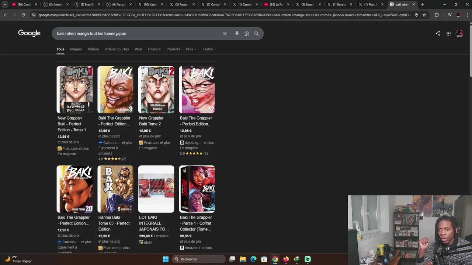The height and width of the screenshot is (265, 472).
Task: Open Baki The Grappler volume 9 cover
Action: point(115,90)
